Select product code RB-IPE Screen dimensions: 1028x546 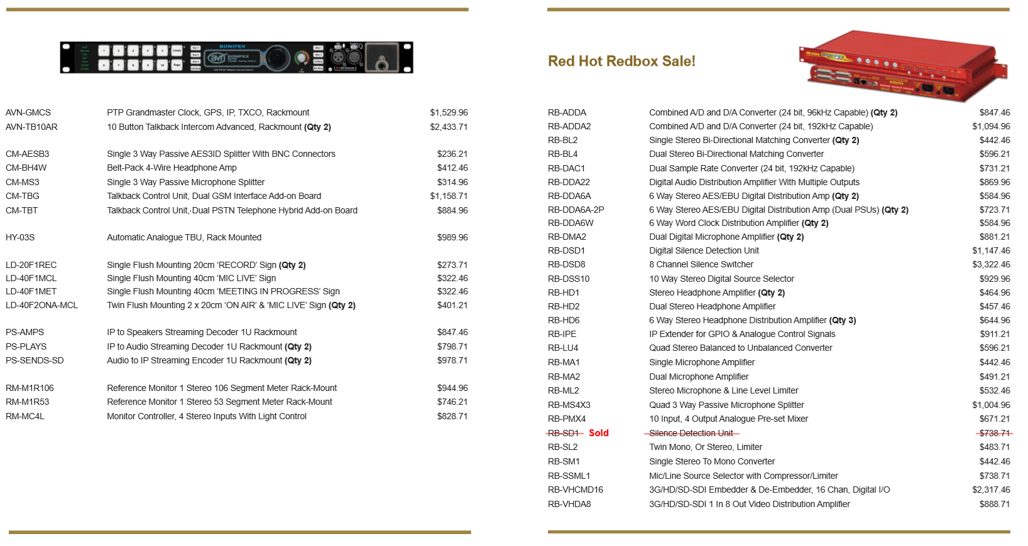[562, 334]
